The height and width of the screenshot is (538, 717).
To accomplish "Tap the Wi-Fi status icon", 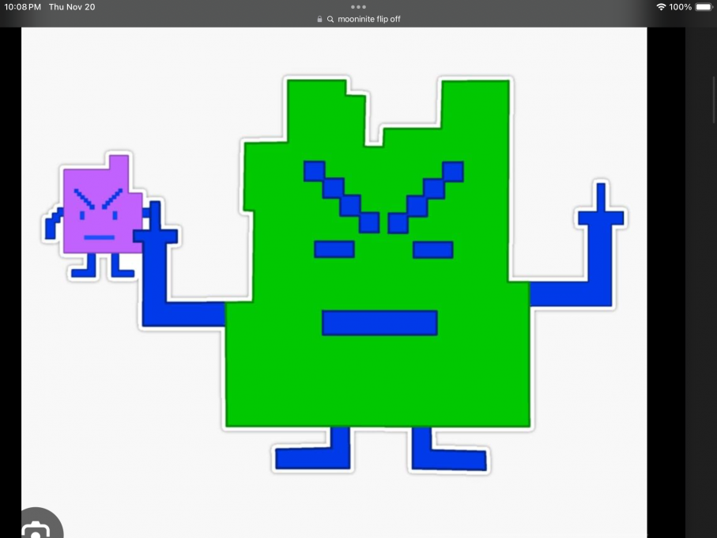I will click(x=661, y=7).
